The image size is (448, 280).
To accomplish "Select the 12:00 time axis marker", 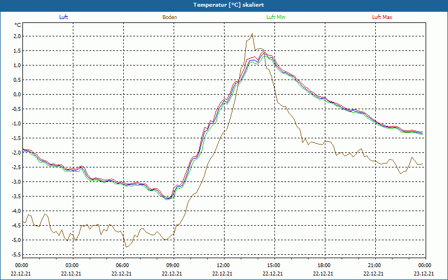I will point(223,265).
